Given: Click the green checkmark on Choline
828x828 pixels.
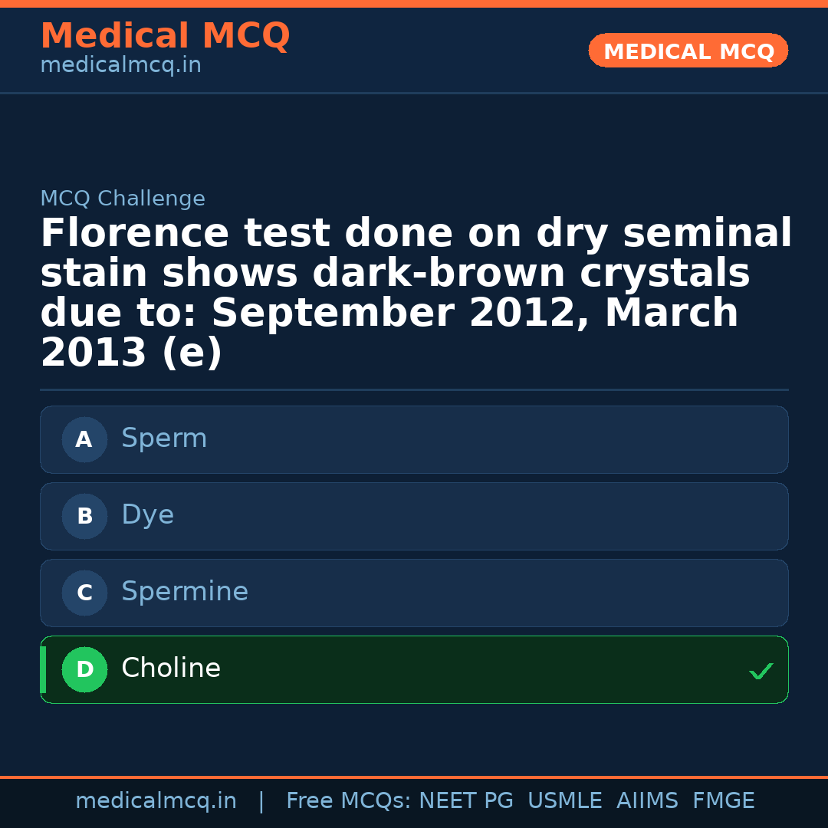Looking at the screenshot, I should pyautogui.click(x=761, y=672).
